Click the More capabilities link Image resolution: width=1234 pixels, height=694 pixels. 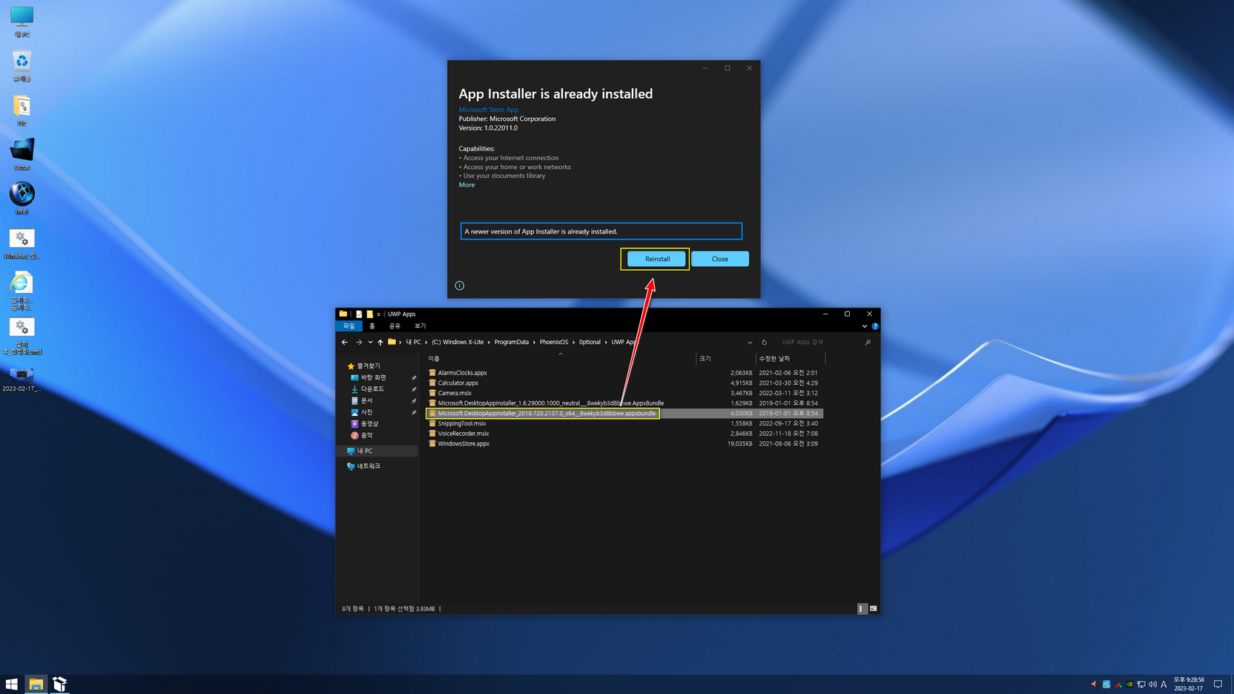pyautogui.click(x=466, y=185)
